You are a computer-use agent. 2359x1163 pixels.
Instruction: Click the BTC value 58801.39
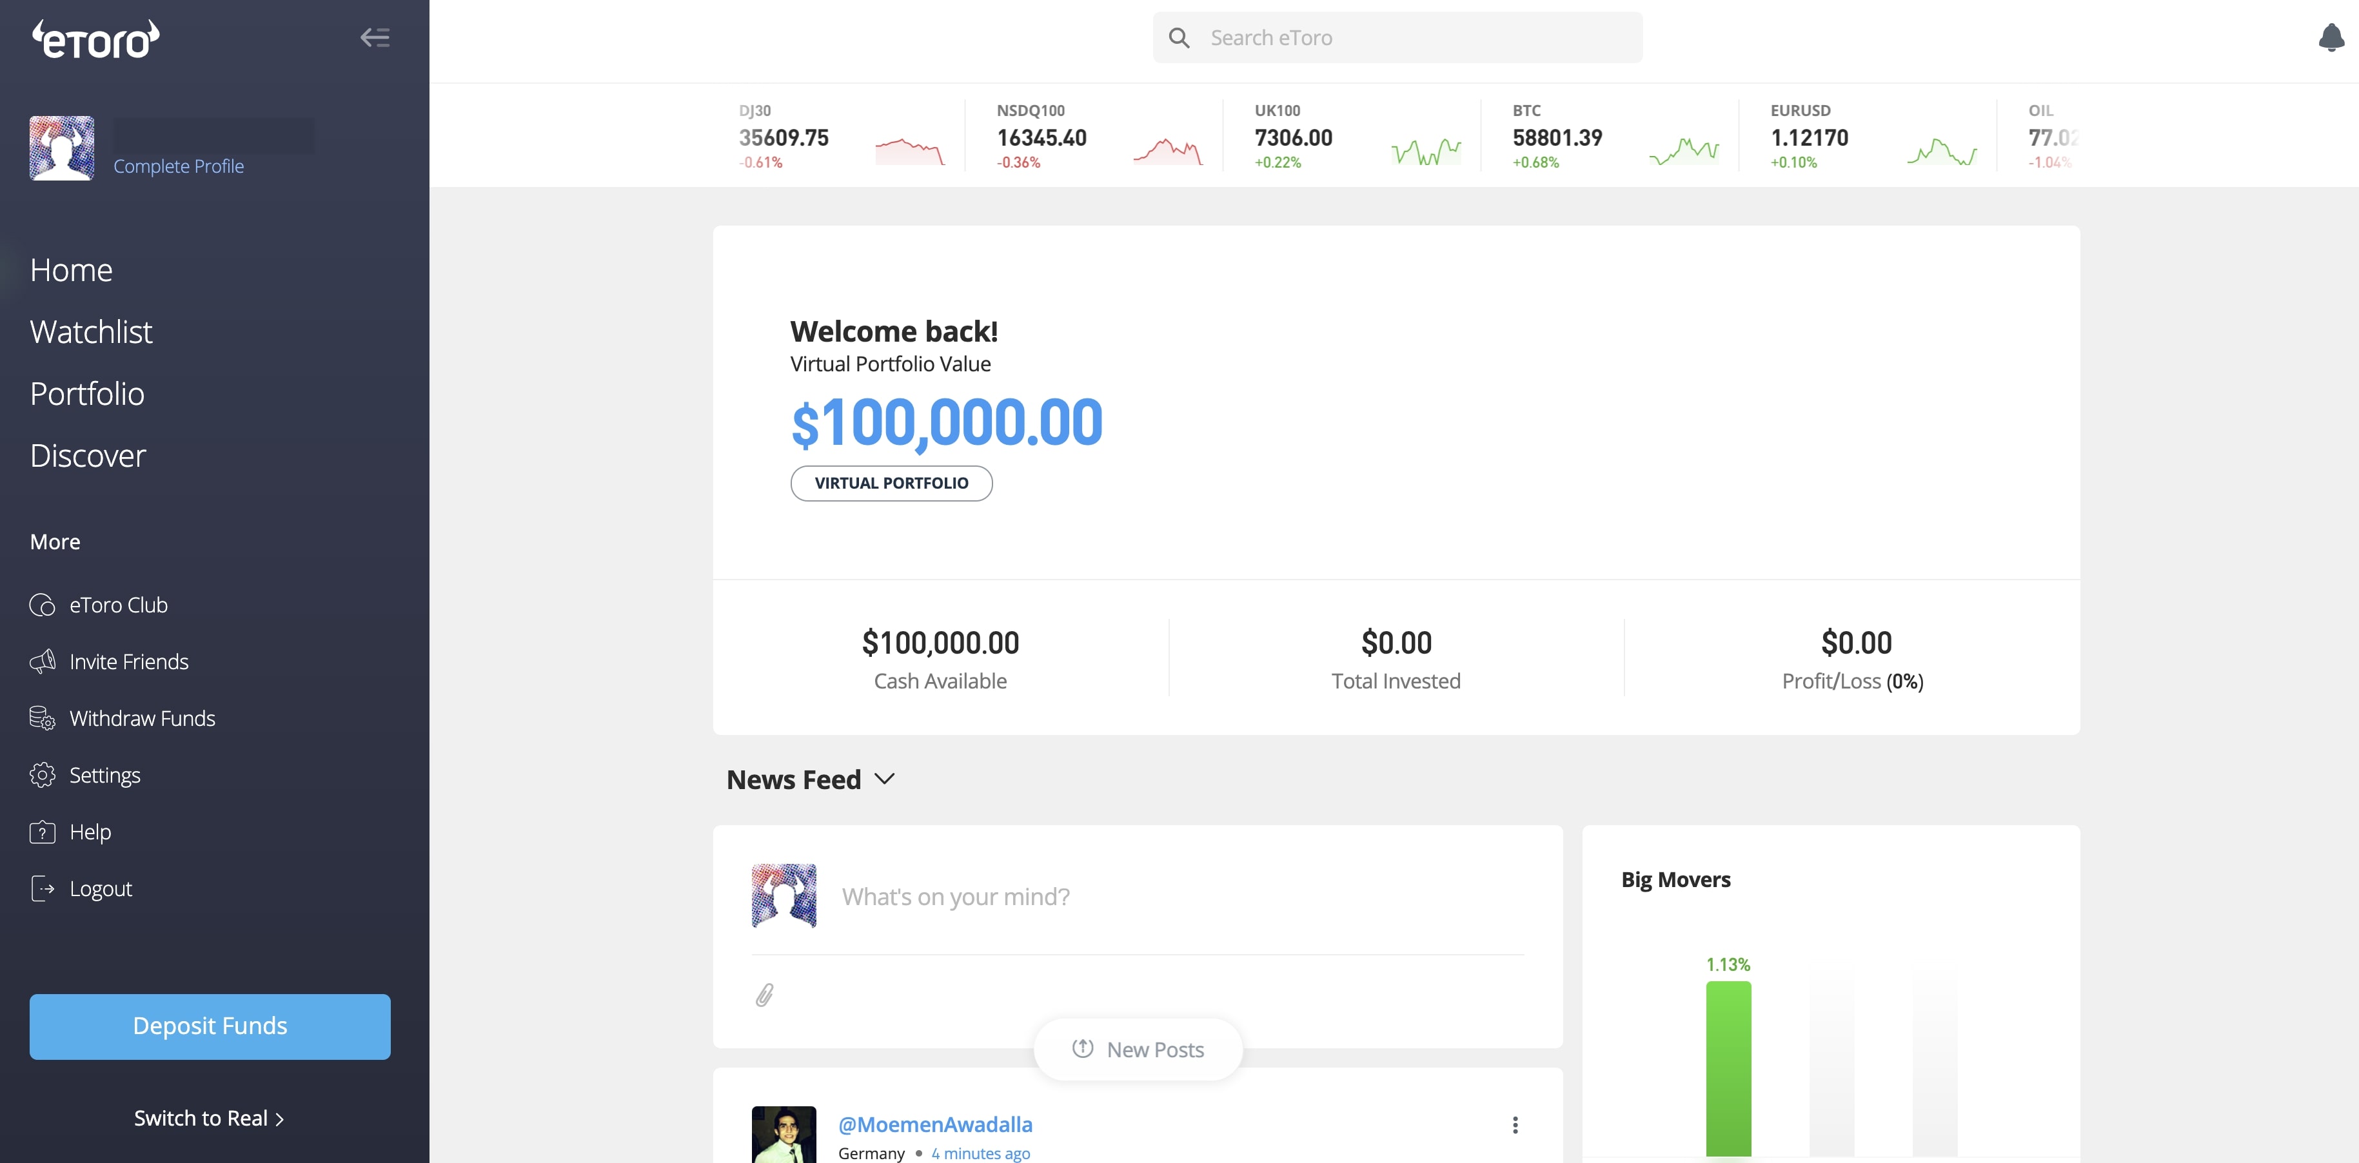pyautogui.click(x=1557, y=138)
